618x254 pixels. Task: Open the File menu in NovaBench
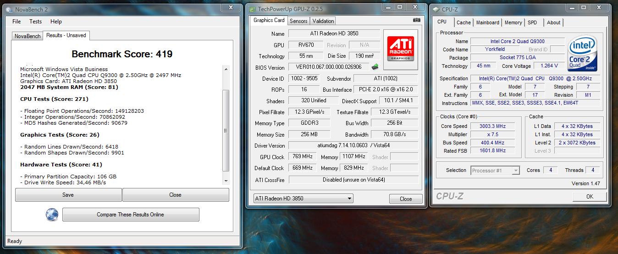coord(17,22)
